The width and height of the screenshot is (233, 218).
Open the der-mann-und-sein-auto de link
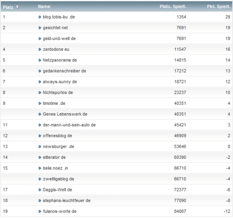pos(69,125)
